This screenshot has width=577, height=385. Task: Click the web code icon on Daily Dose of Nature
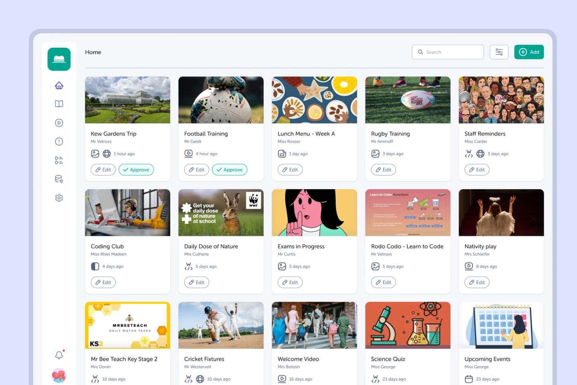188,266
